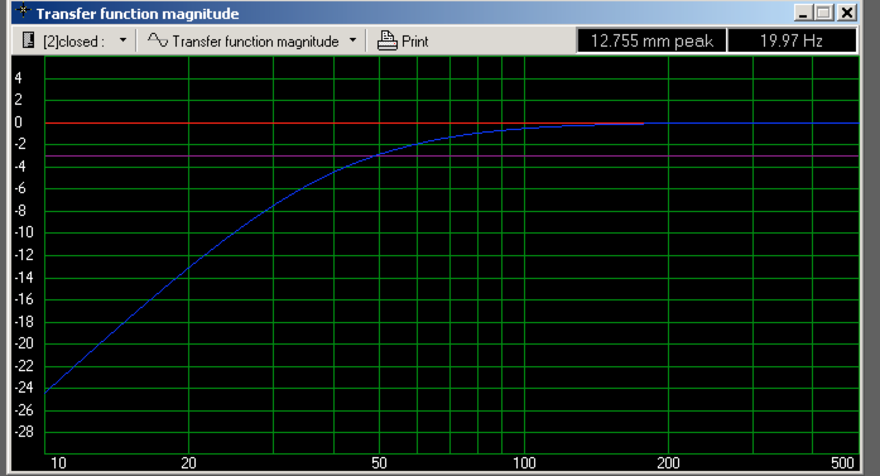
Task: Click the red 0 dB reference line
Action: pos(344,123)
